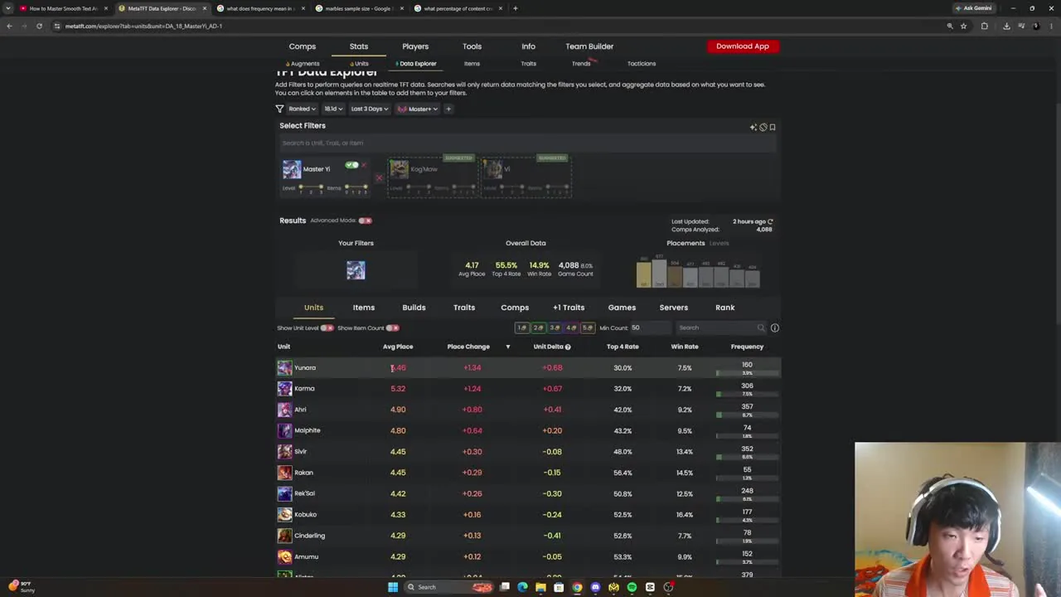Open the Trends stats link
The image size is (1061, 597).
[581, 64]
